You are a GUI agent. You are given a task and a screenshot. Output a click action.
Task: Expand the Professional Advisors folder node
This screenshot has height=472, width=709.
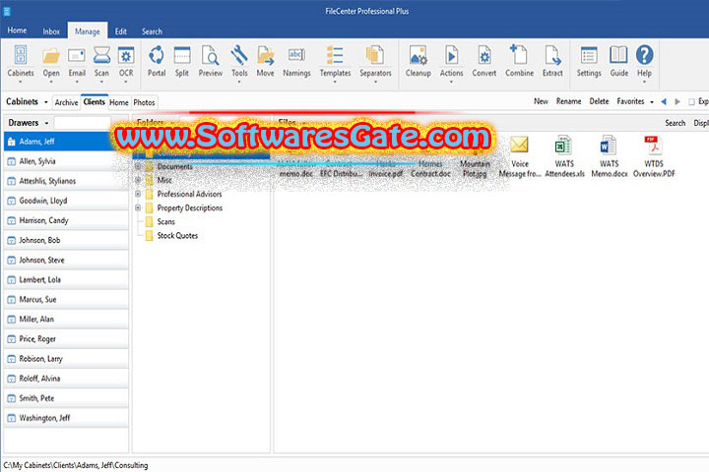138,194
